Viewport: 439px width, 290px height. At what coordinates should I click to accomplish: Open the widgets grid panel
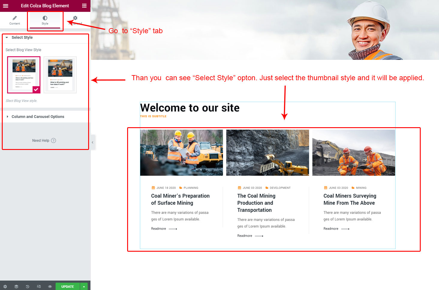(x=84, y=6)
